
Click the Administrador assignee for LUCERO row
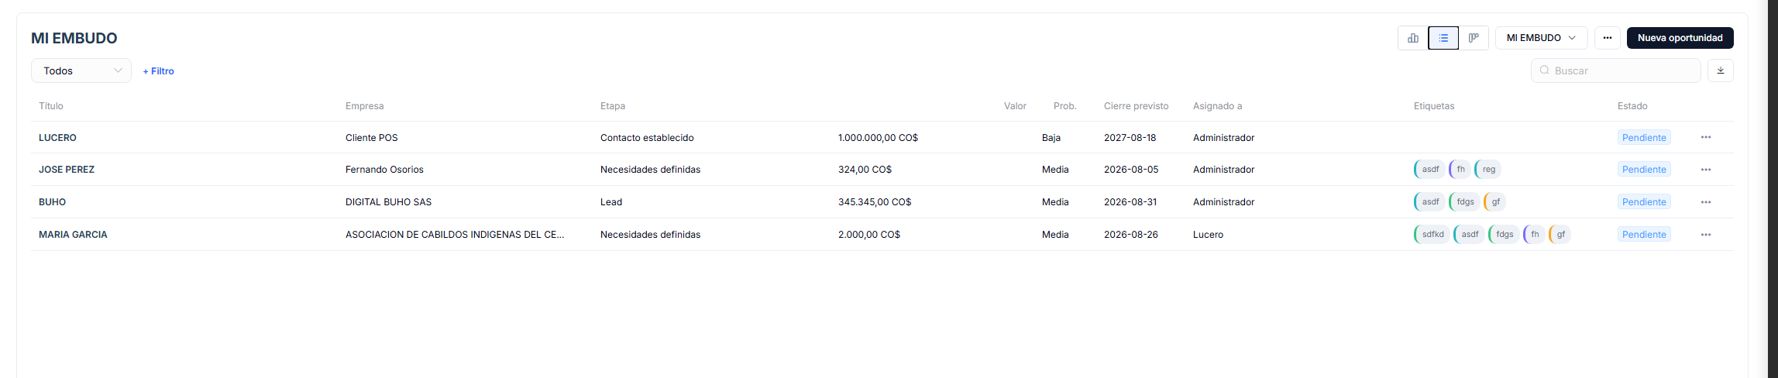(1223, 138)
